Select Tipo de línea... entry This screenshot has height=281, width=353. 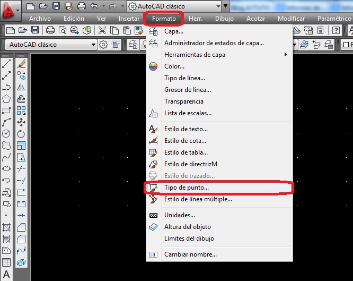click(x=219, y=78)
